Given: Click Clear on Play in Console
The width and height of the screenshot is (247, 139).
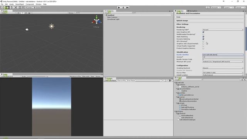Looking at the screenshot, I should coord(122,81).
